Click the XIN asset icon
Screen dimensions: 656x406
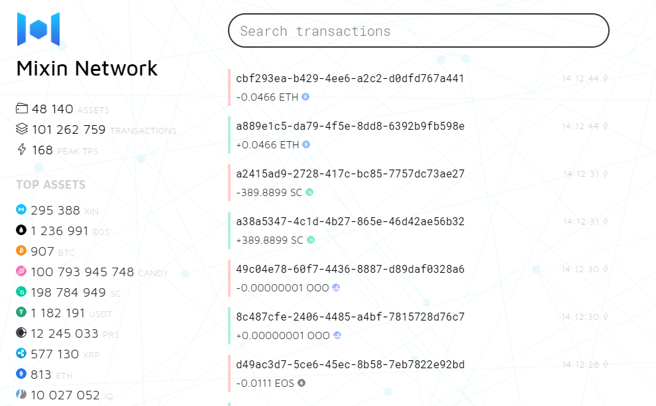click(x=21, y=210)
